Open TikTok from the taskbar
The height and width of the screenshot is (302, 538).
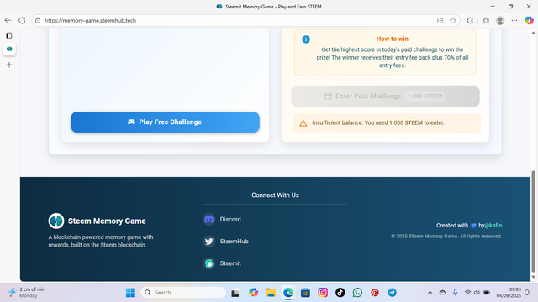340,293
